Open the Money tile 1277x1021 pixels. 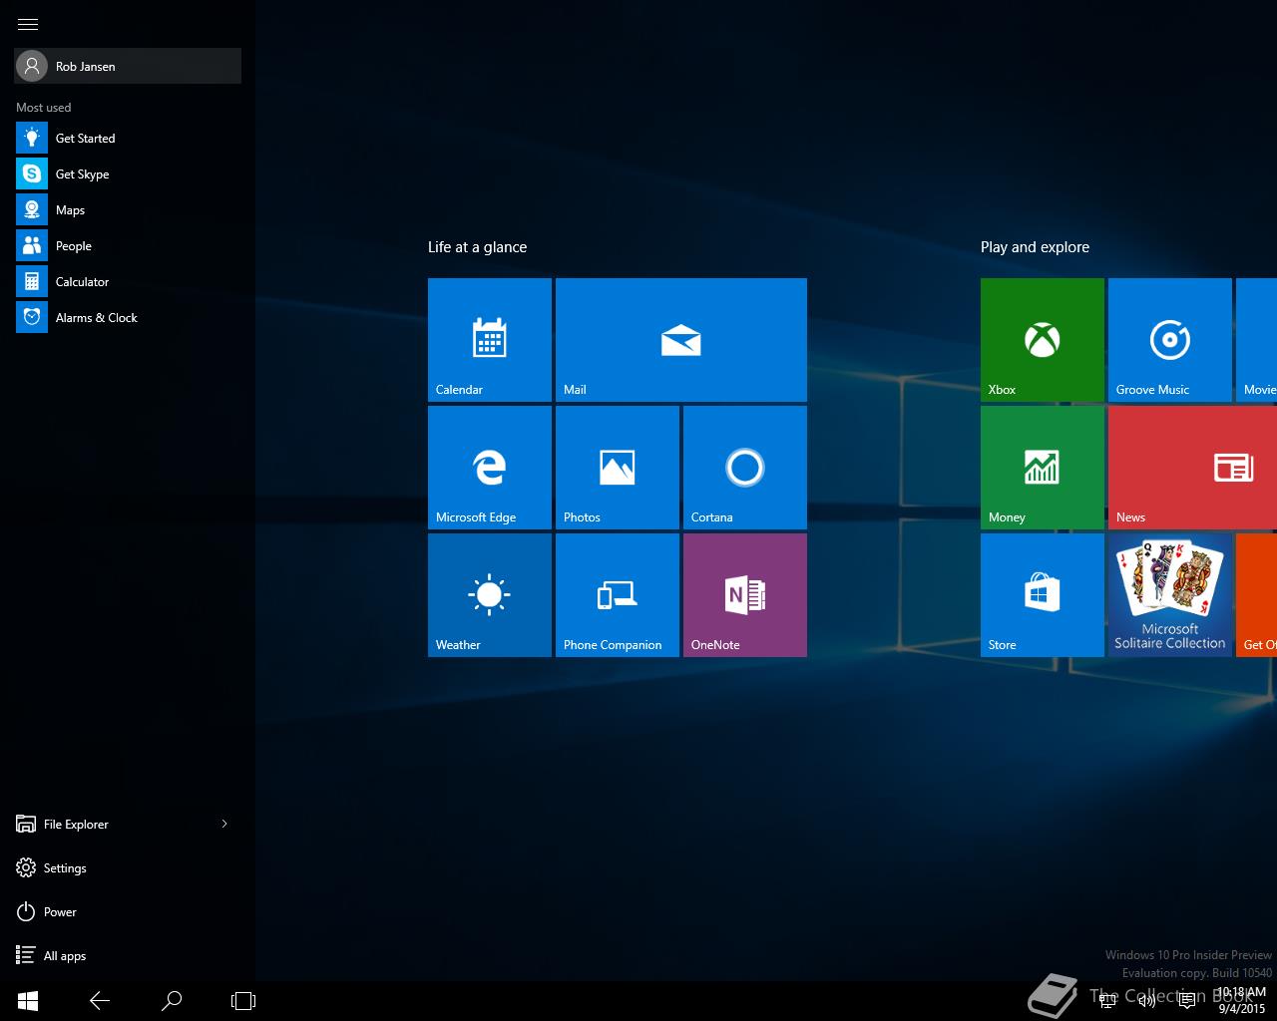tap(1043, 468)
